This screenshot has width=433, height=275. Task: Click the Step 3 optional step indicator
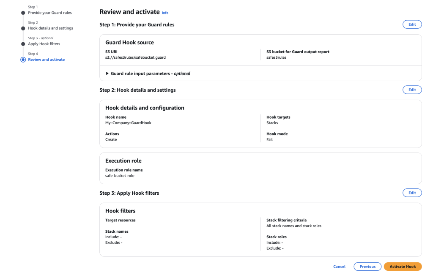[x=22, y=44]
